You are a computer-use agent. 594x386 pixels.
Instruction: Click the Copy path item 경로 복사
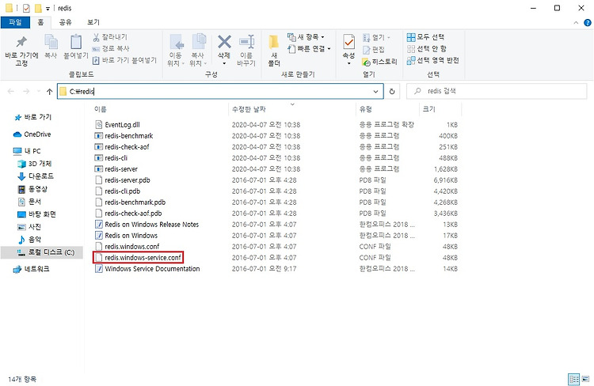coord(111,48)
